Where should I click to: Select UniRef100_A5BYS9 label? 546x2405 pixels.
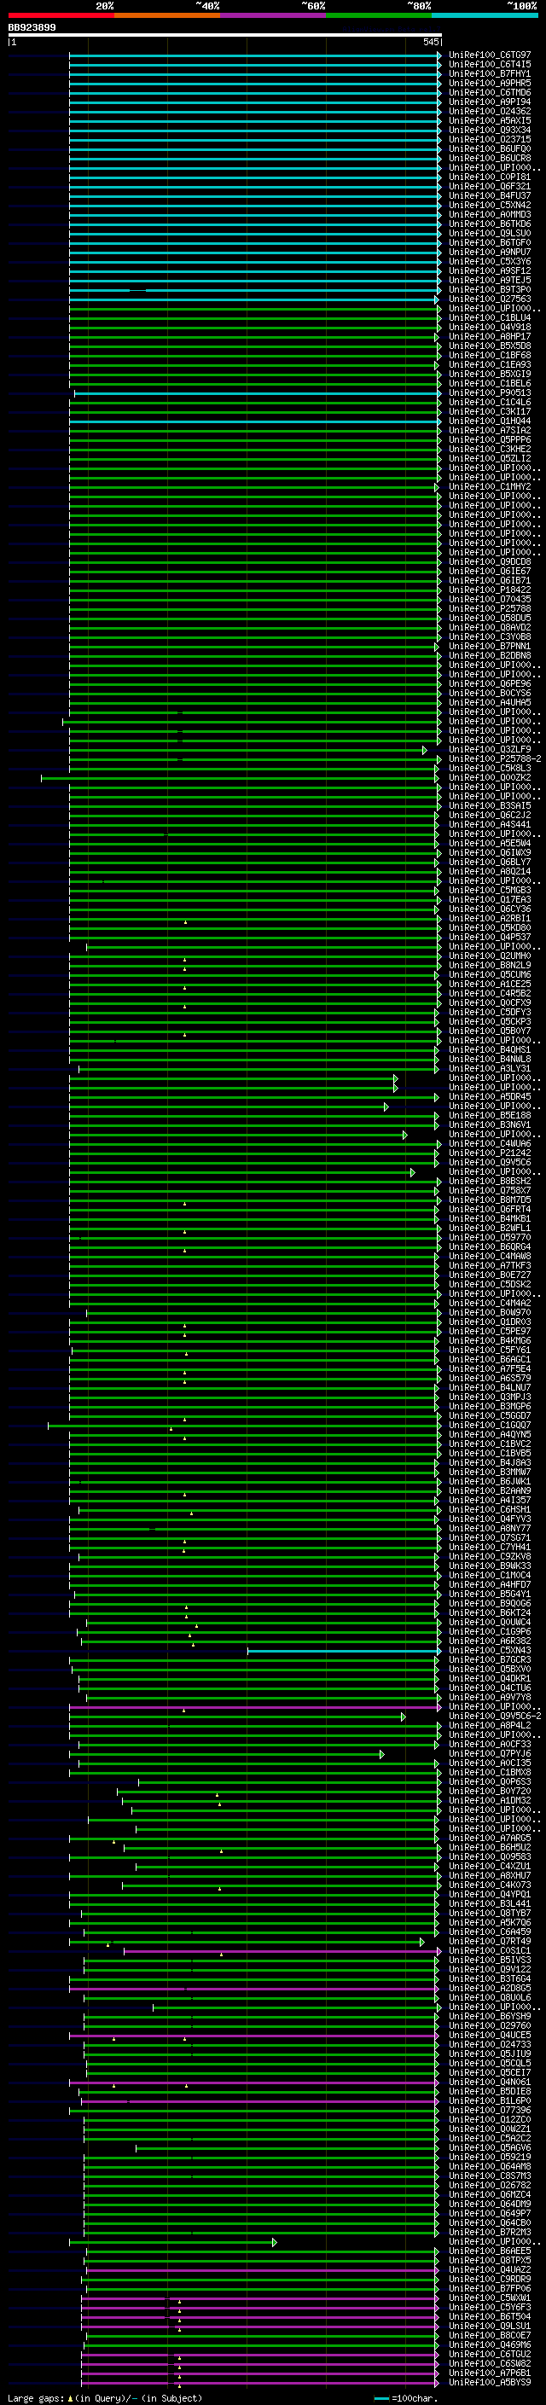489,2382
